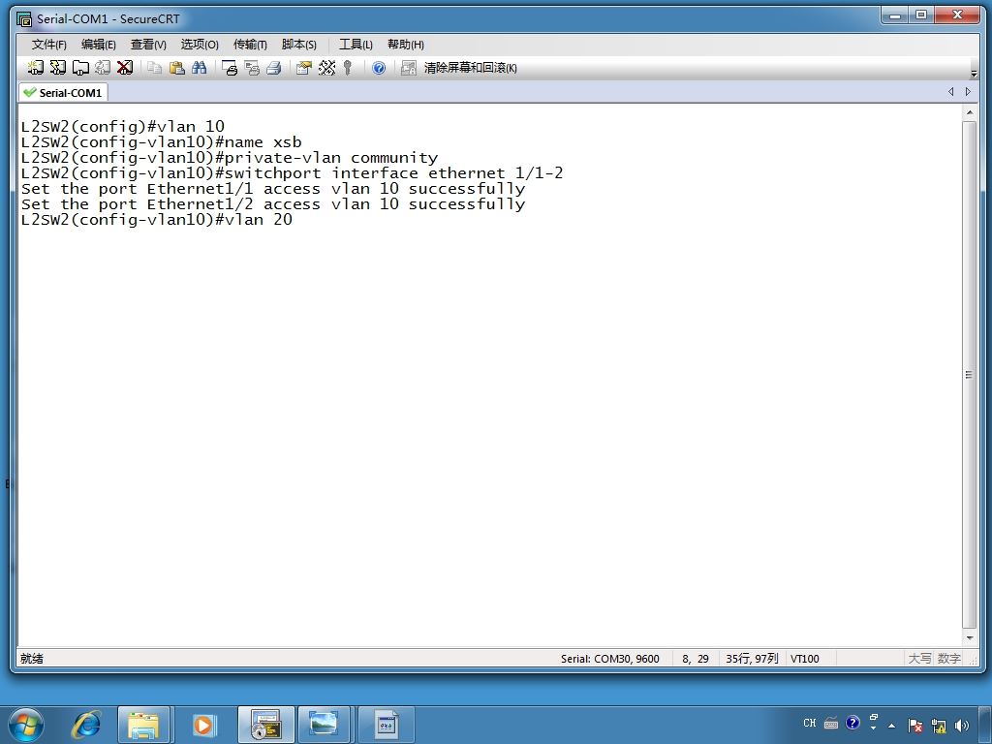This screenshot has height=744, width=992.
Task: Open the 传输(T) menu
Action: [x=250, y=45]
